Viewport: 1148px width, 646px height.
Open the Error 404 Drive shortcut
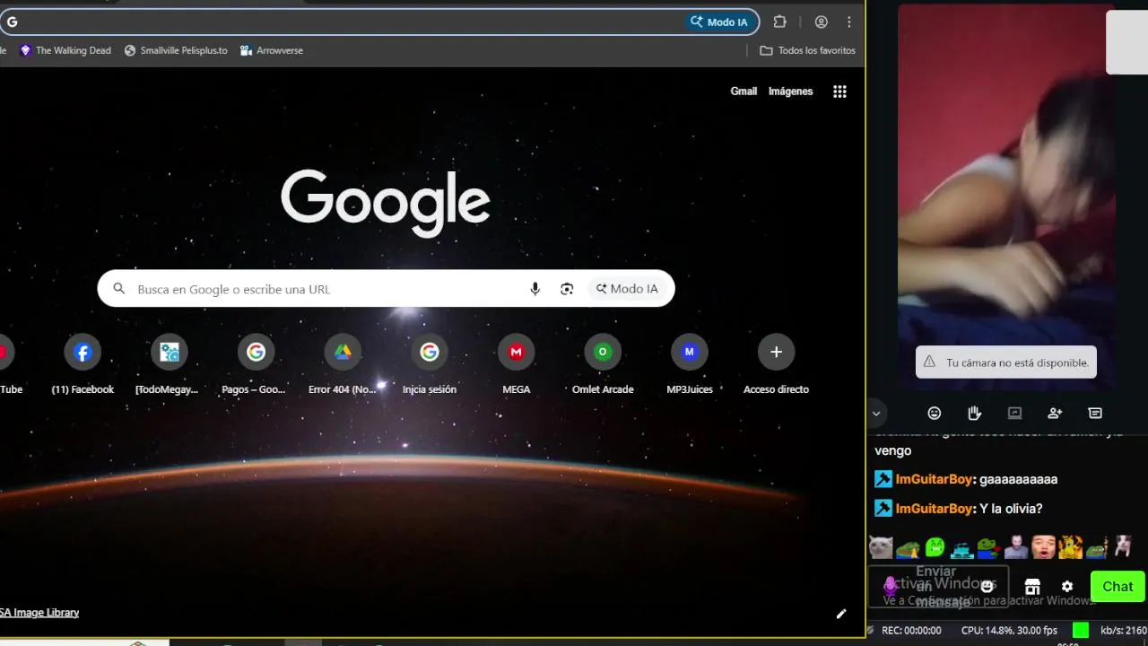tap(343, 365)
